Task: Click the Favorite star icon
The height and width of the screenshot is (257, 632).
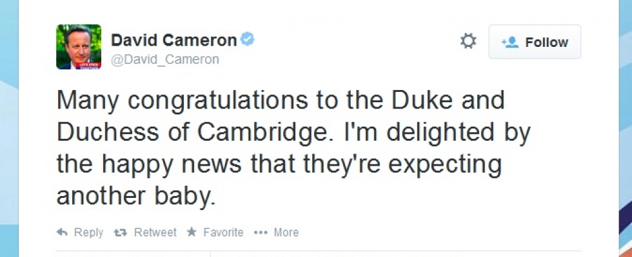Action: click(192, 233)
